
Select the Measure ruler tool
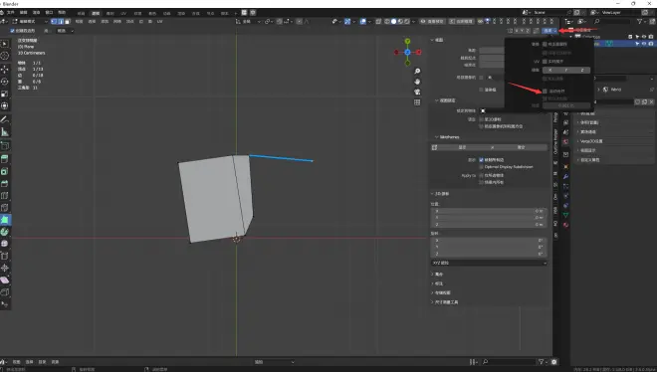coord(5,132)
